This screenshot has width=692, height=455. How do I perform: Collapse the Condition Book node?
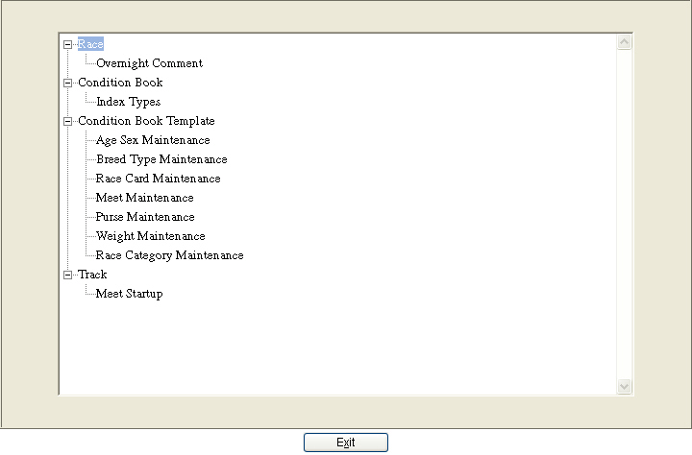(67, 83)
